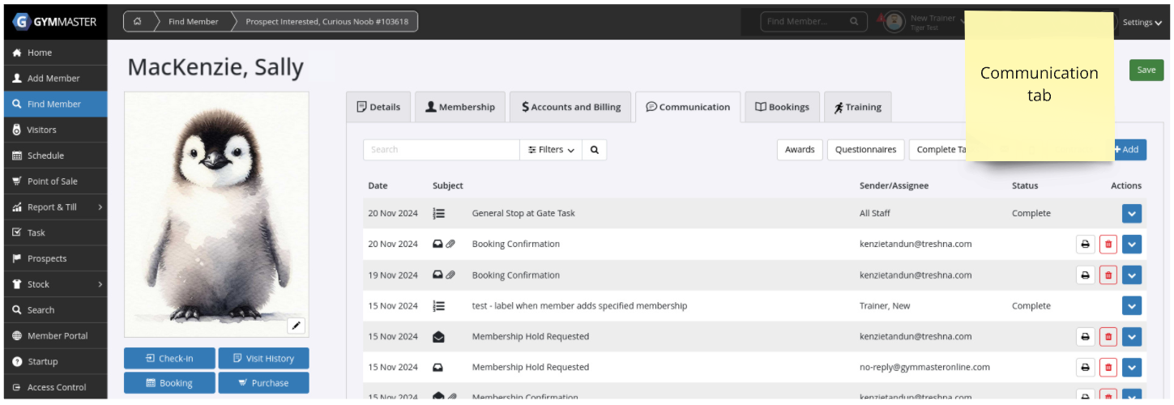
Task: Delete the 19 Nov Booking Confirmation
Action: pyautogui.click(x=1108, y=275)
